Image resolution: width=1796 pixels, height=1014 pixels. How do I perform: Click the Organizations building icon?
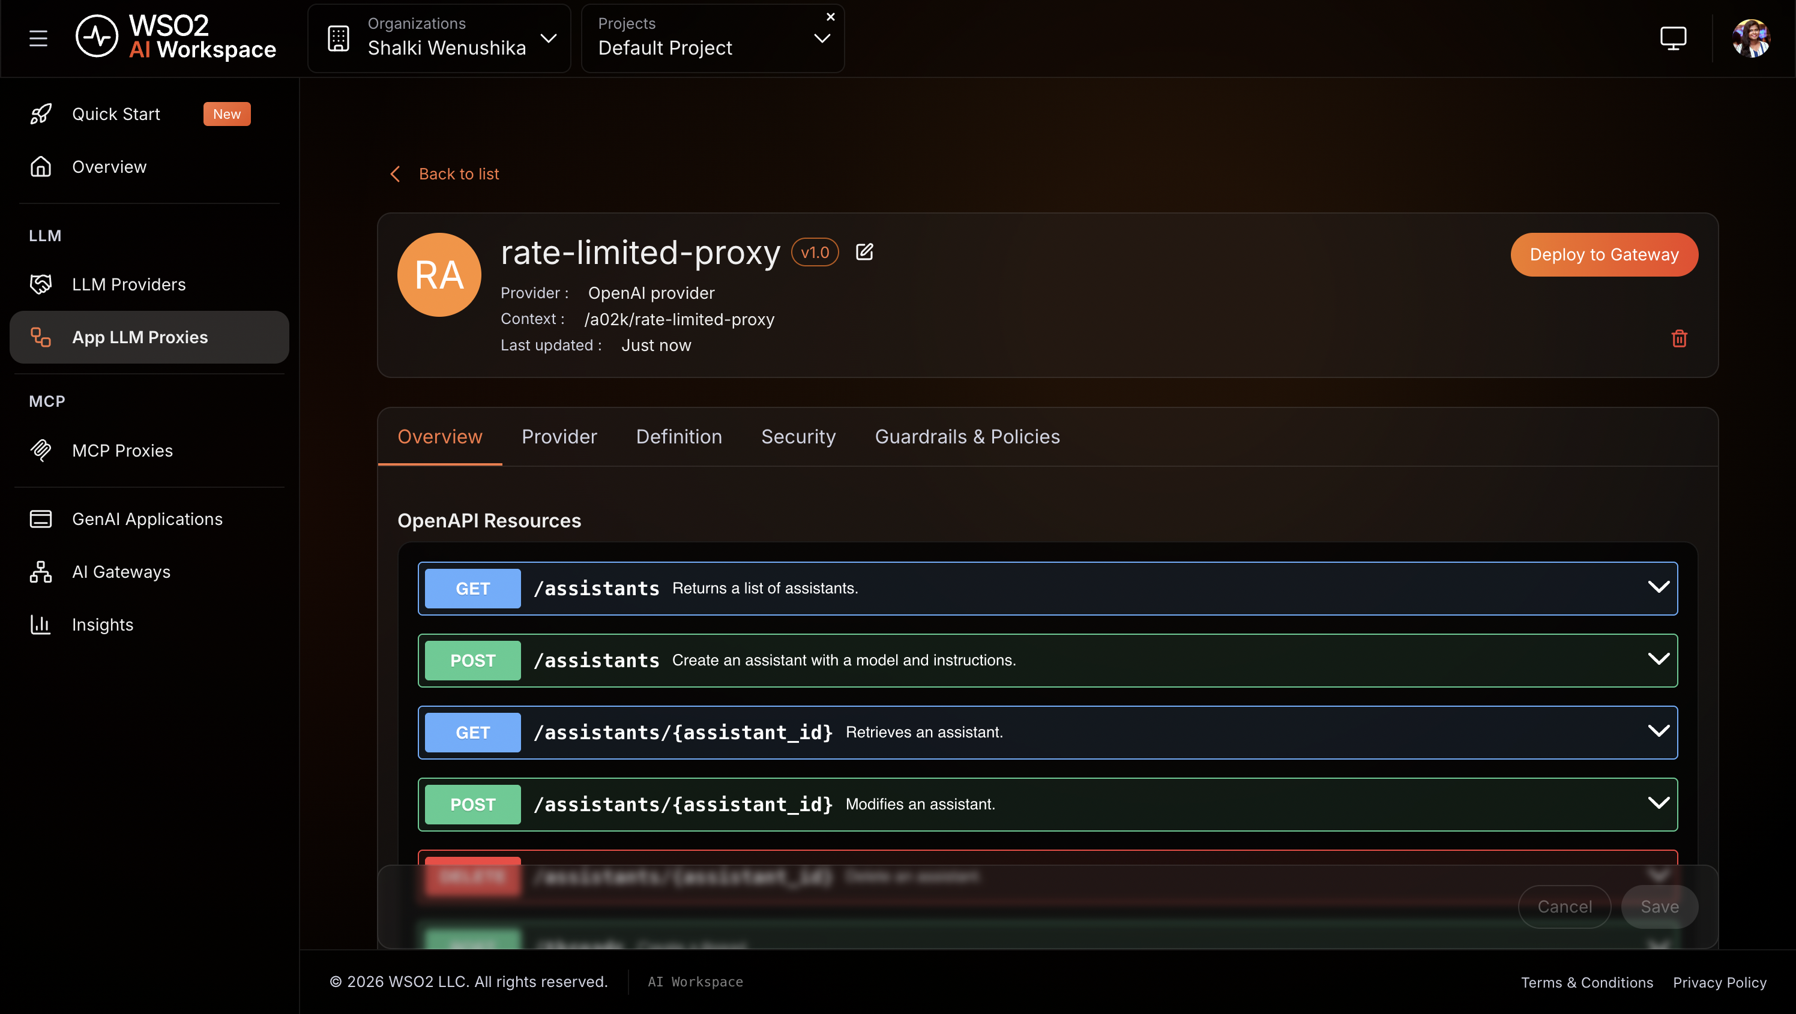[x=339, y=38]
